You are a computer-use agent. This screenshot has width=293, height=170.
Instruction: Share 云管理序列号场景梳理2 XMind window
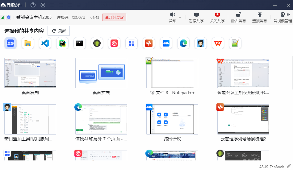(x=243, y=119)
